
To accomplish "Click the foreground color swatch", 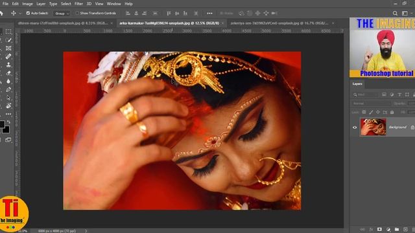I will [x=1, y=124].
